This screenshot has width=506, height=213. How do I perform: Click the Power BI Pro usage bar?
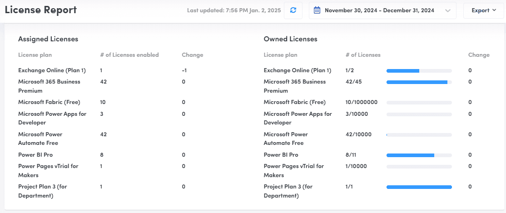click(x=419, y=155)
